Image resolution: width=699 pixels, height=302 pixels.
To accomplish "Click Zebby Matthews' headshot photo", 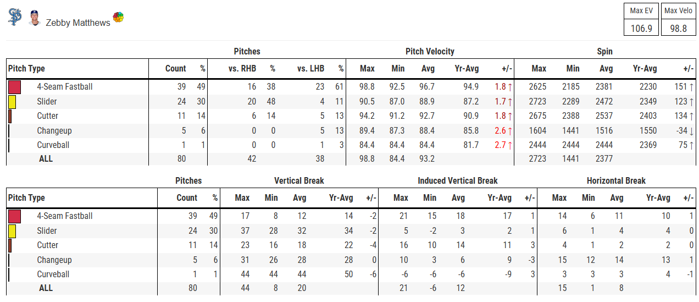I will click(x=35, y=18).
